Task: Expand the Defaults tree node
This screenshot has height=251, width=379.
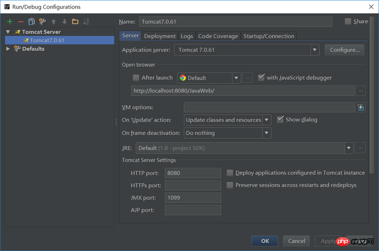Action: (8, 49)
